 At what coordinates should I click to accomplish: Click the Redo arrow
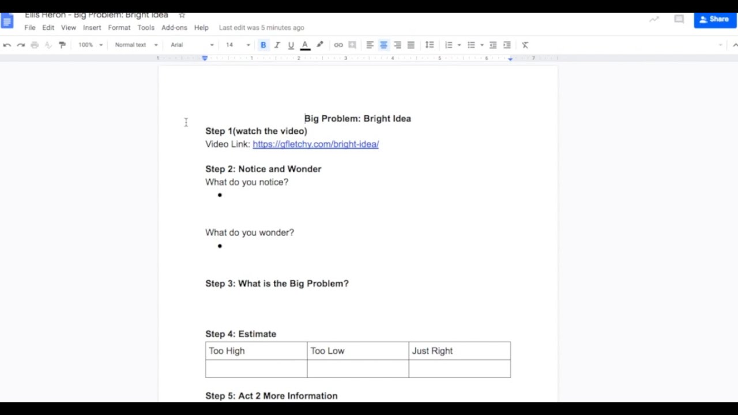point(21,45)
